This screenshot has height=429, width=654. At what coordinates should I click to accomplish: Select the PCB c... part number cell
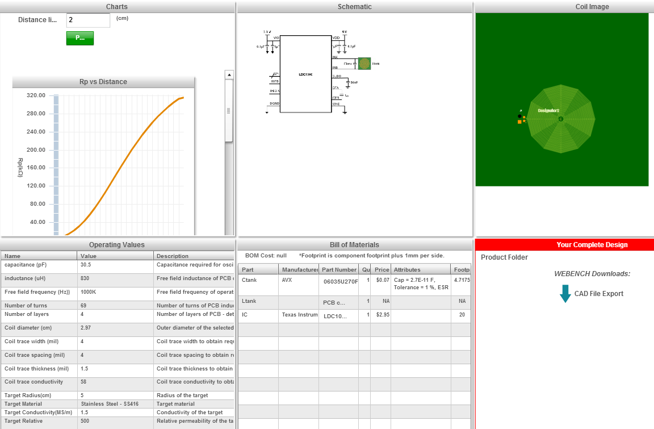point(339,302)
